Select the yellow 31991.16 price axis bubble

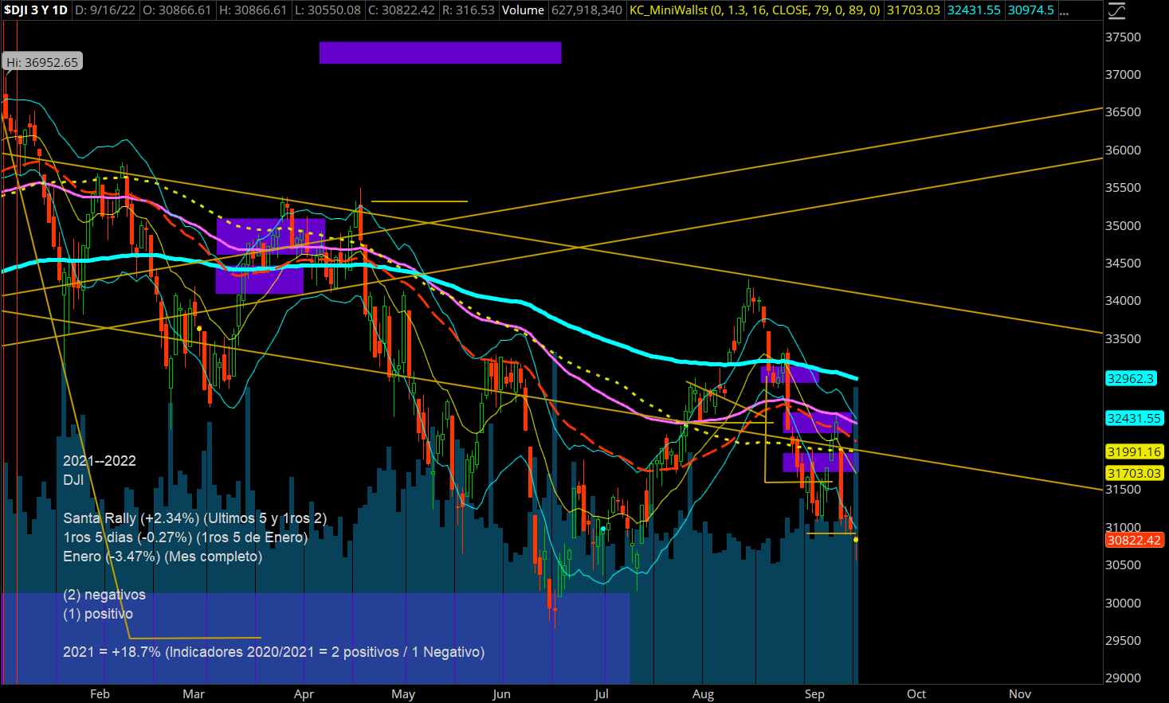(x=1133, y=452)
